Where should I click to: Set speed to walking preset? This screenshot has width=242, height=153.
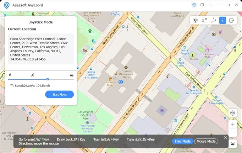point(10,75)
